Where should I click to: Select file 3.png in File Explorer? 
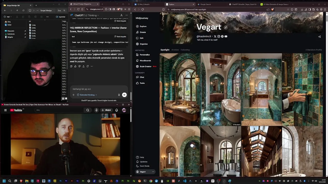click(32, 30)
